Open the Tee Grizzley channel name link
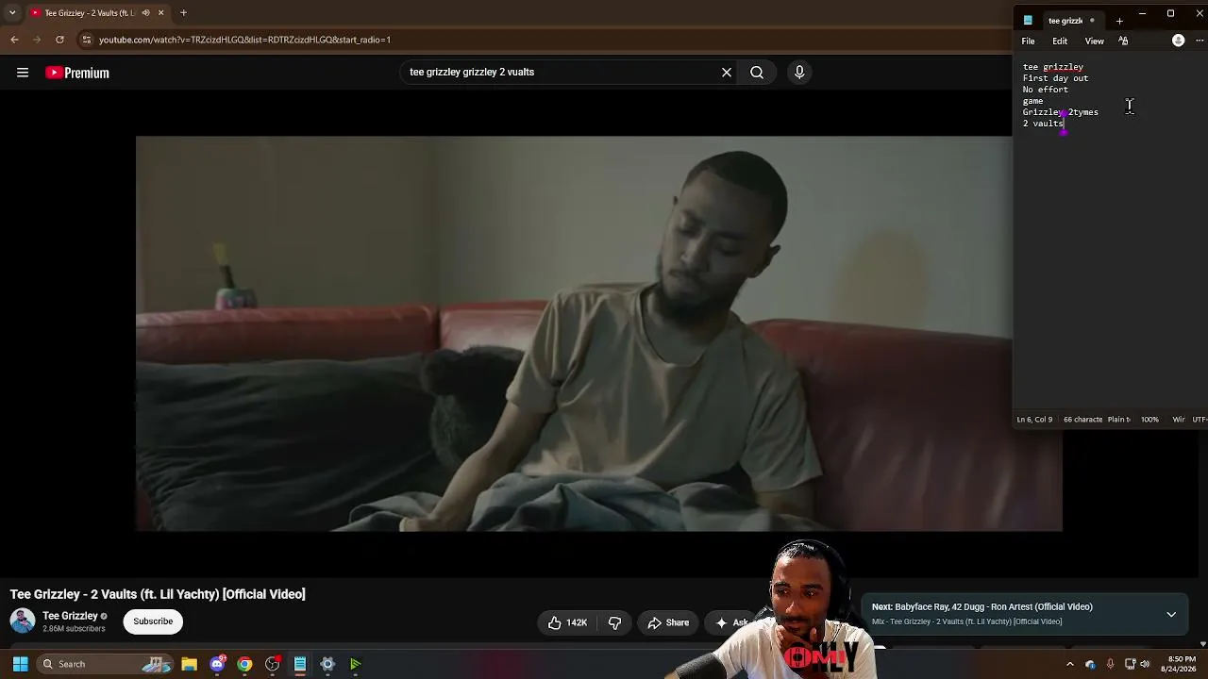Viewport: 1208px width, 679px height. pos(70,616)
